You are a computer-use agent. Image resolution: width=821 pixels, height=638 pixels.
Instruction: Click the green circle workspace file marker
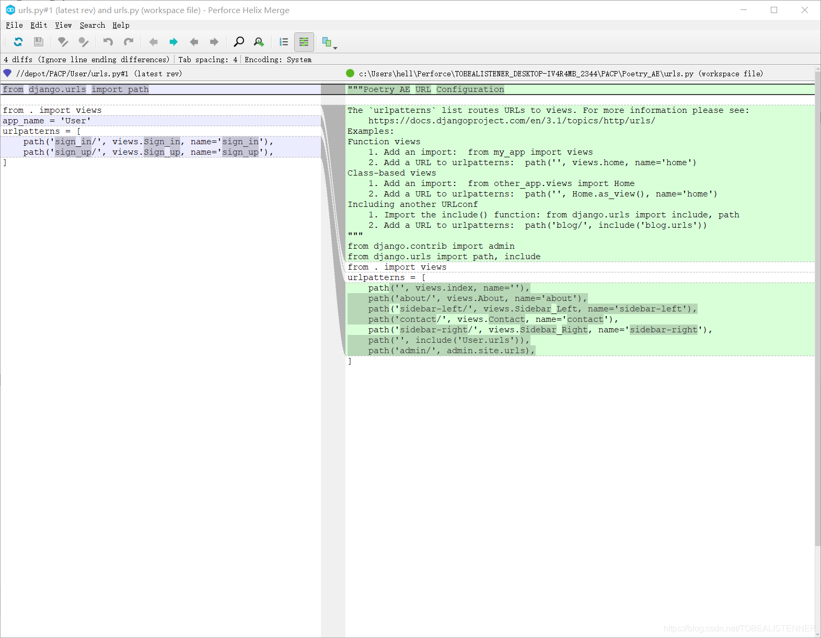pyautogui.click(x=350, y=73)
